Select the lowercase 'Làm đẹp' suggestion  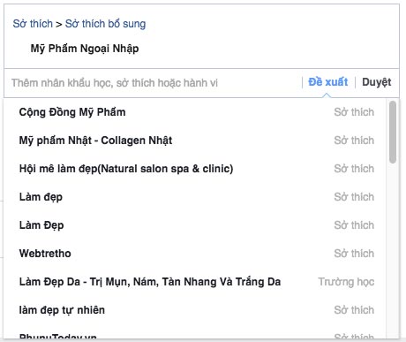(x=195, y=197)
